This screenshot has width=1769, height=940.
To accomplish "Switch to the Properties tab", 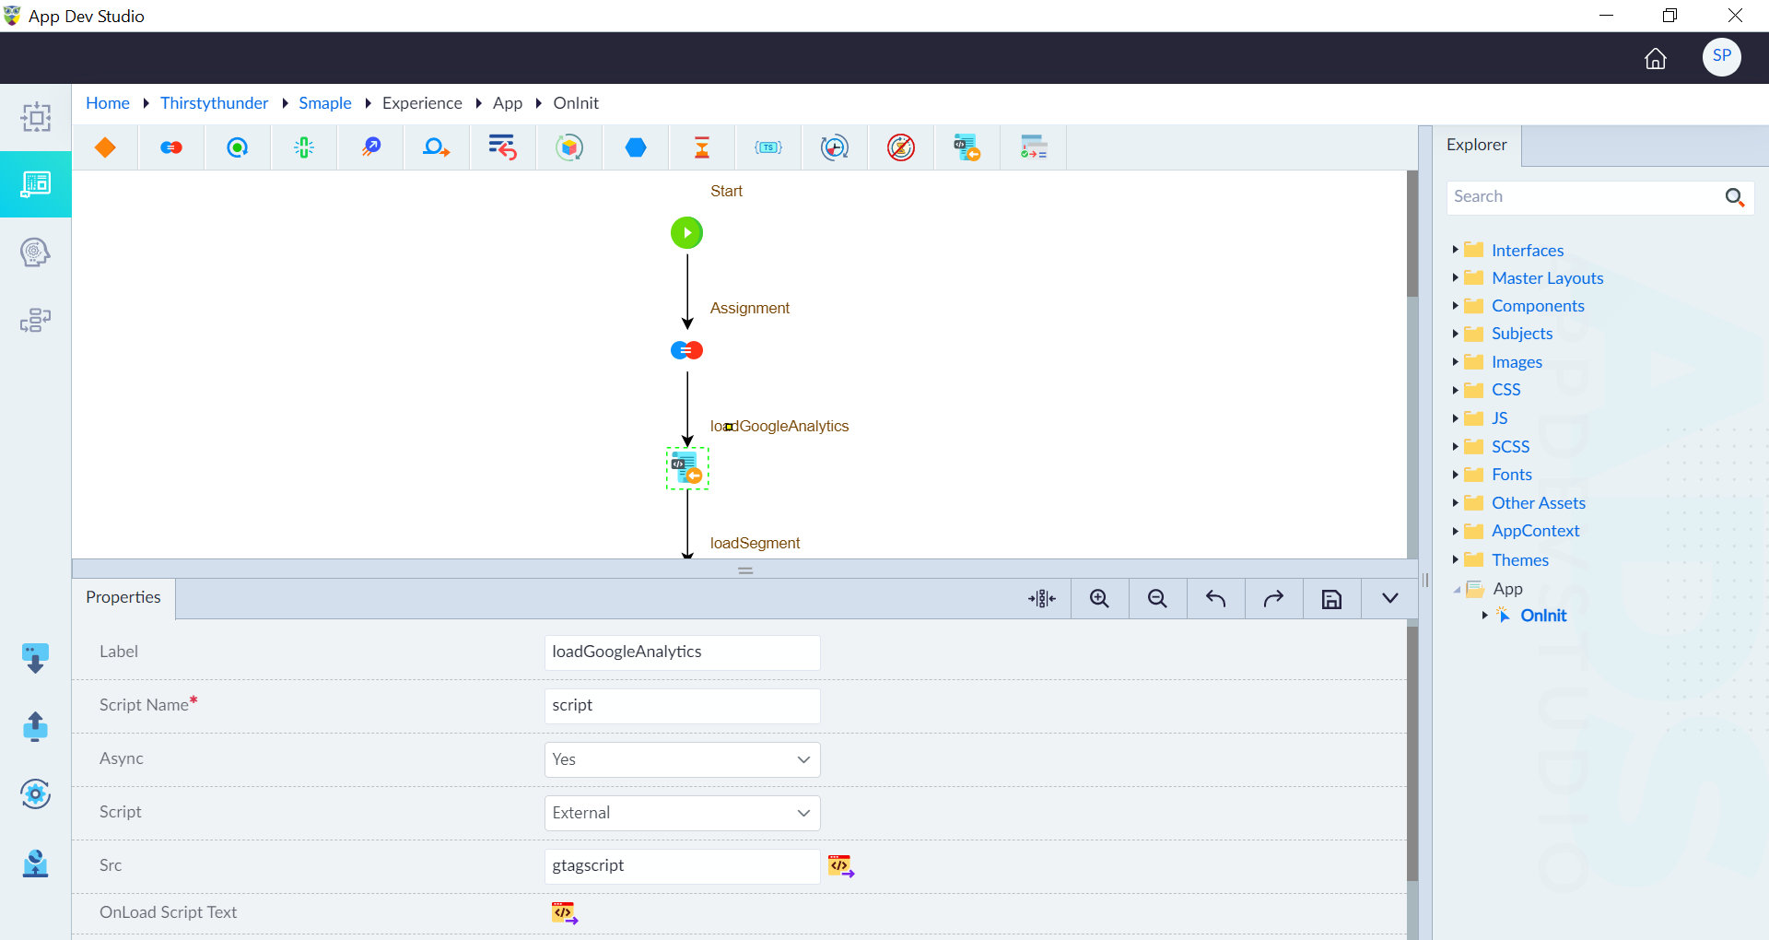I will [x=123, y=597].
